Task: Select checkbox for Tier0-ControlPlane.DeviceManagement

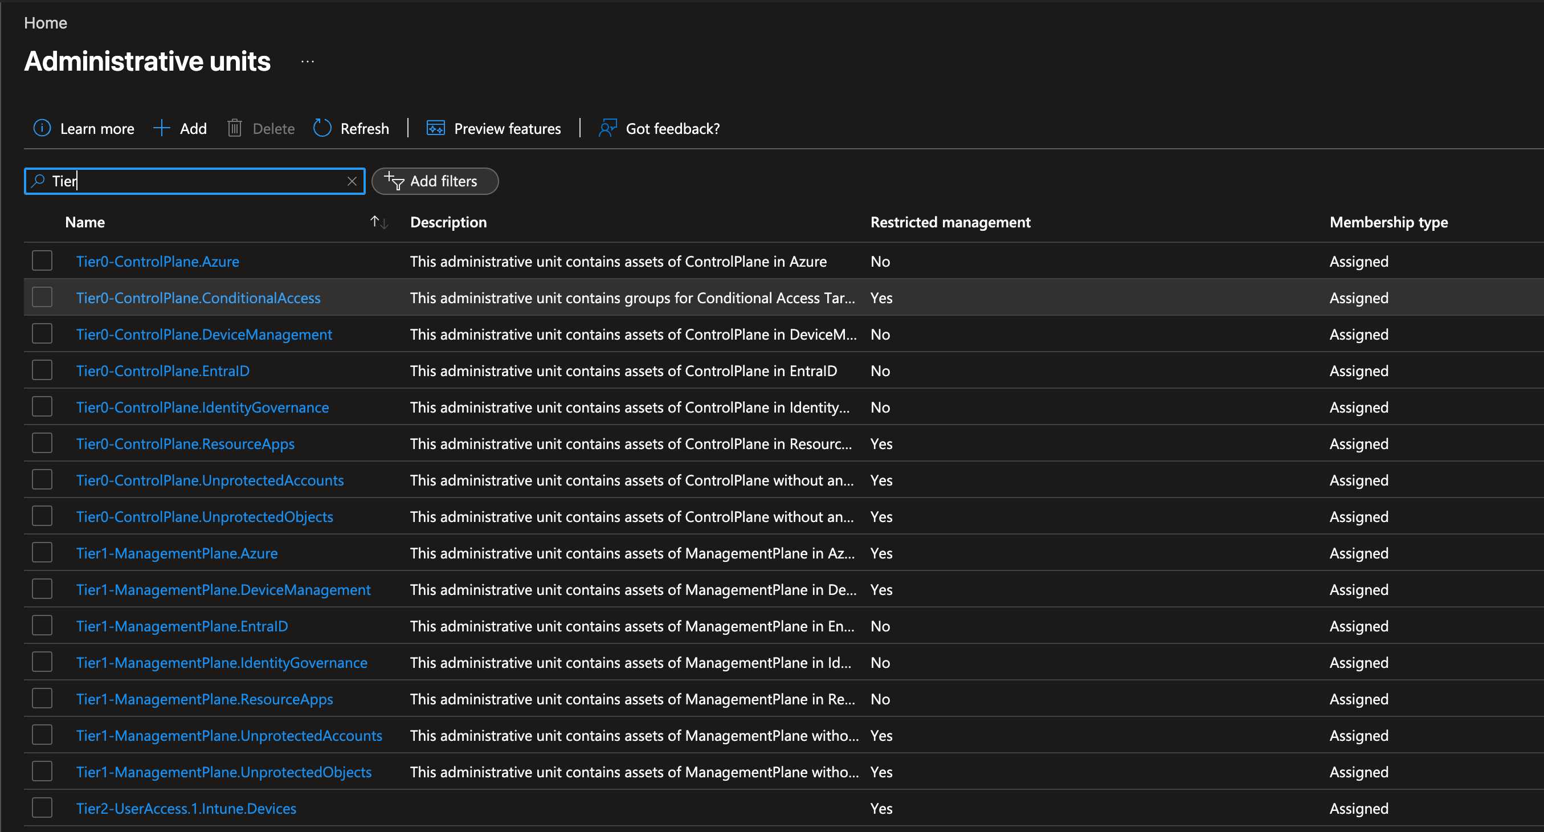Action: [42, 334]
